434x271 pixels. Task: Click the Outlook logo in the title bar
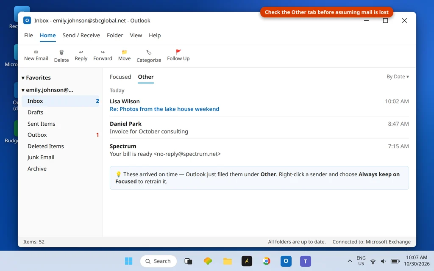tap(27, 20)
